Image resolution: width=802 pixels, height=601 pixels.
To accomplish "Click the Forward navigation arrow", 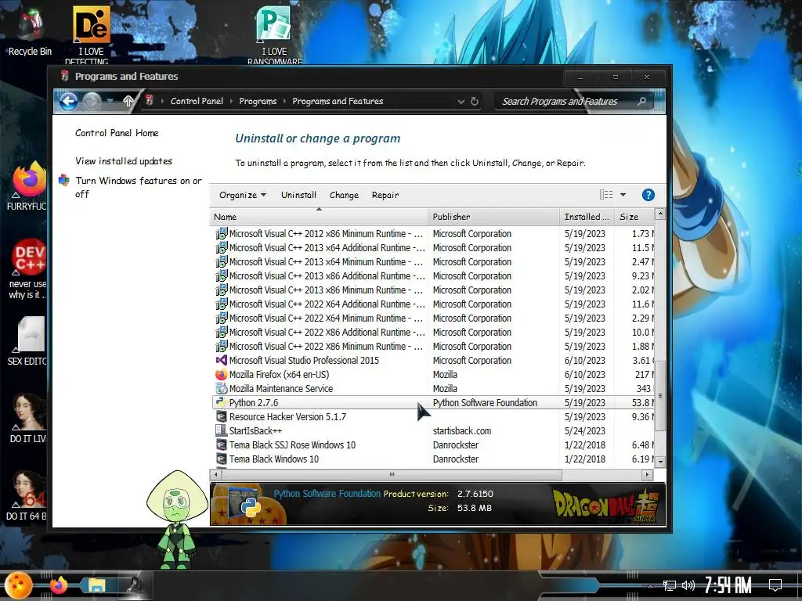I will pyautogui.click(x=92, y=101).
